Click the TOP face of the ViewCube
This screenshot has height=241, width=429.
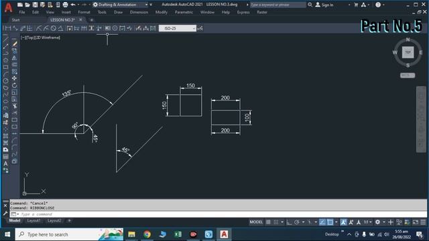tap(408, 52)
